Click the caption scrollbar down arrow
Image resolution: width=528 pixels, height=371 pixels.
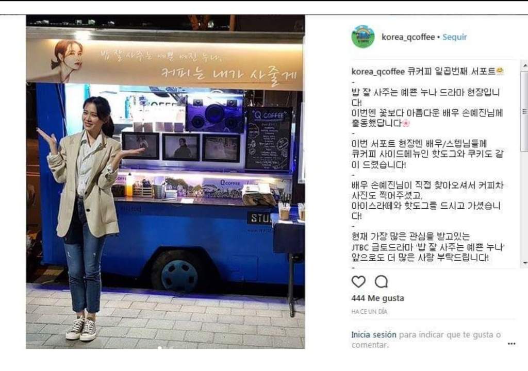click(x=524, y=263)
